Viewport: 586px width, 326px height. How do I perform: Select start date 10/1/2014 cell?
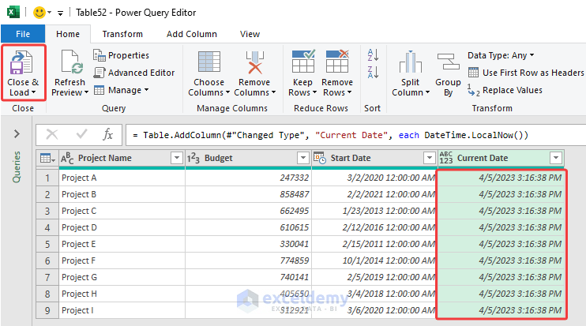[374, 260]
